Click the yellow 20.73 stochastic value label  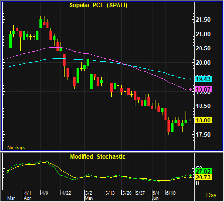(x=203, y=177)
